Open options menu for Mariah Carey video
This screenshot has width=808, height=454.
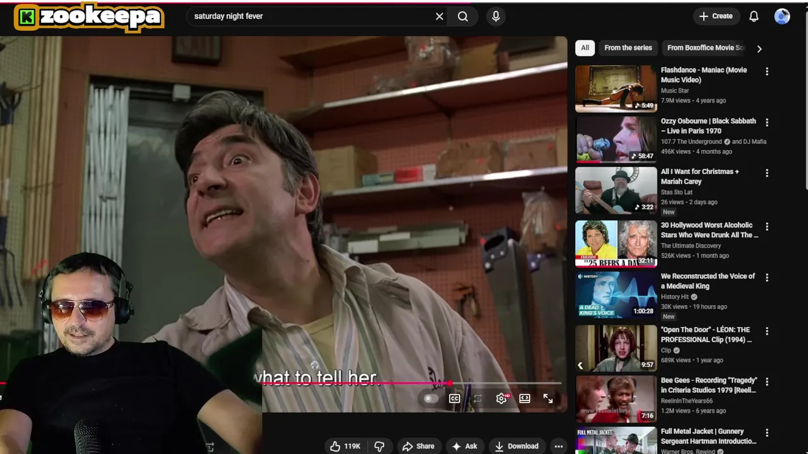(767, 173)
